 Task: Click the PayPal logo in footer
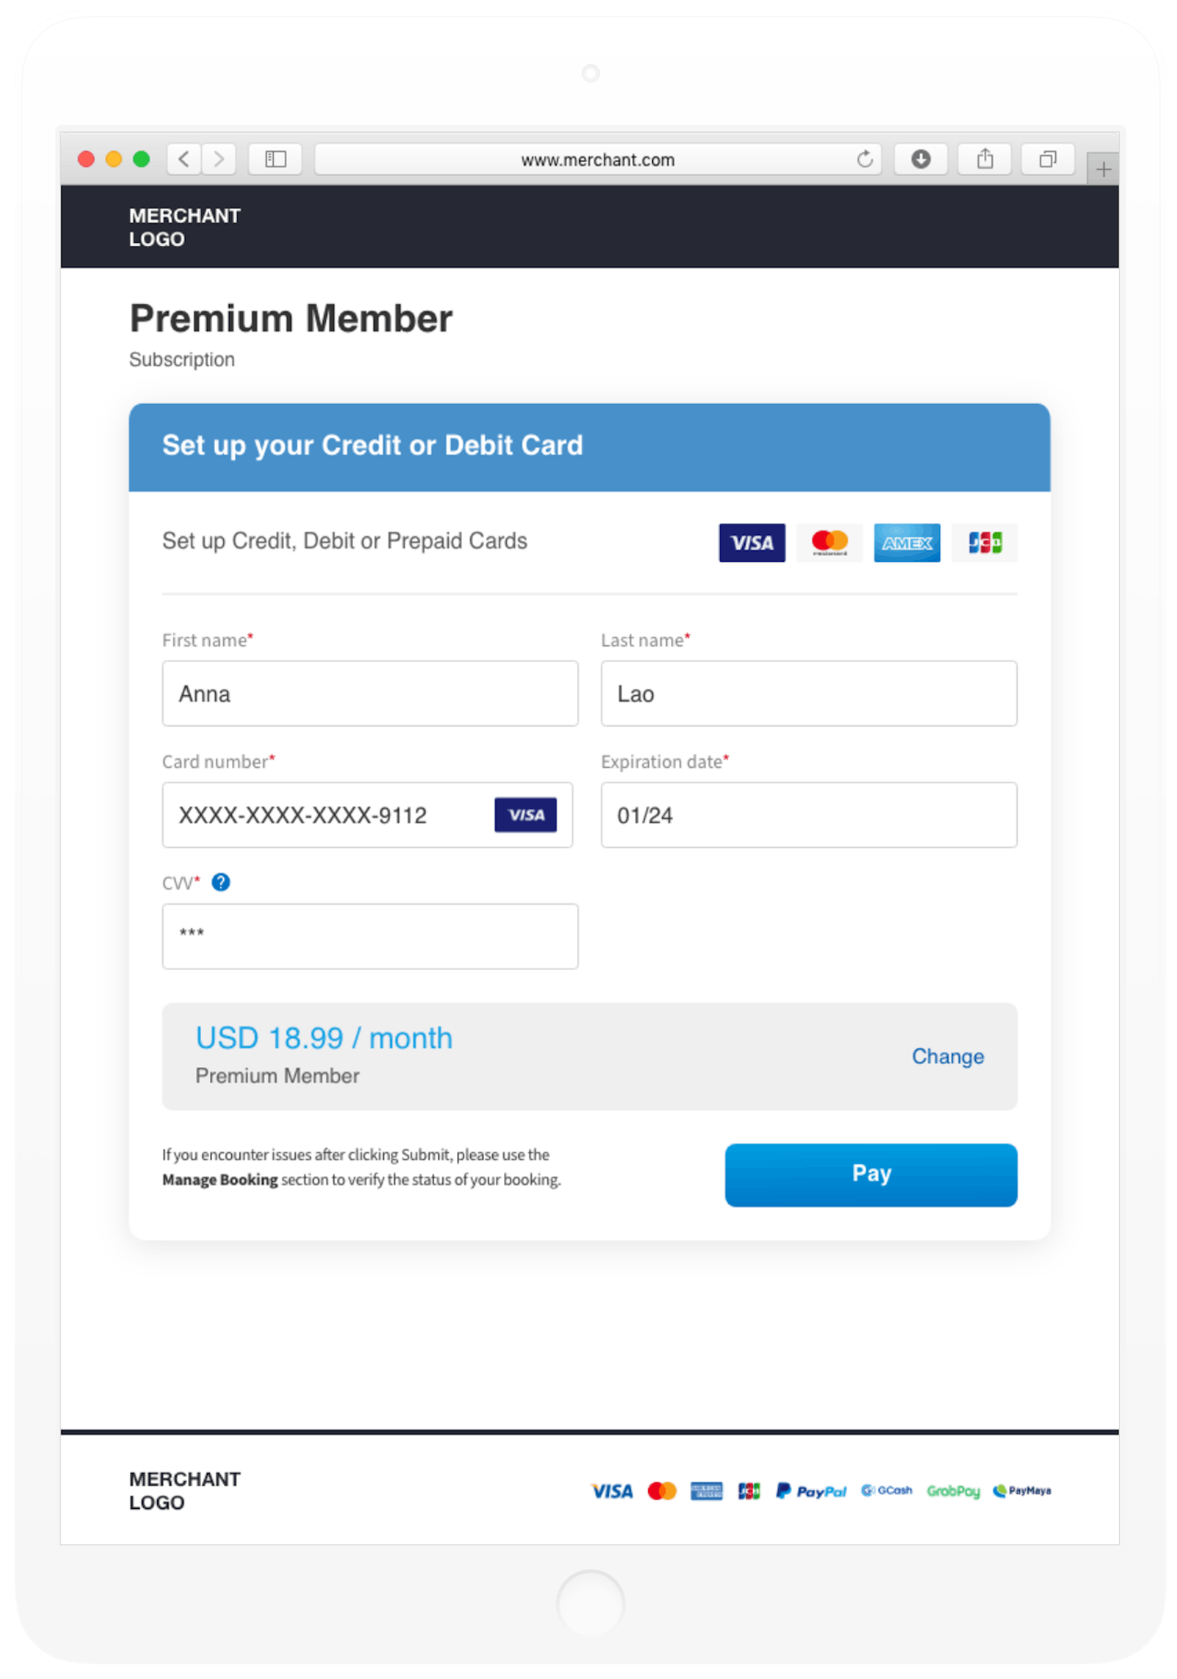811,1491
